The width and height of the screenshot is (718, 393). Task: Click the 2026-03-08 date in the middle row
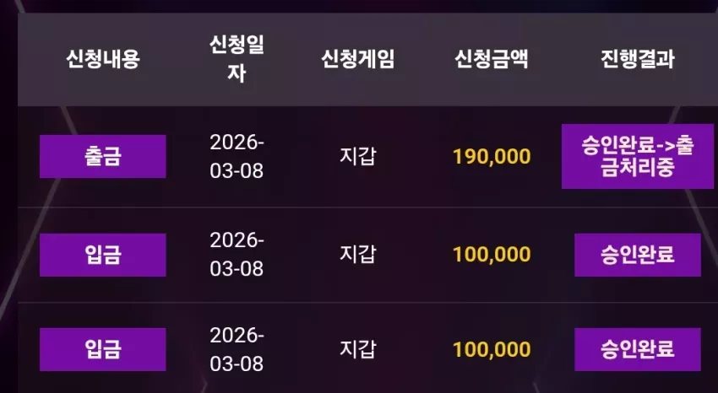pyautogui.click(x=237, y=254)
